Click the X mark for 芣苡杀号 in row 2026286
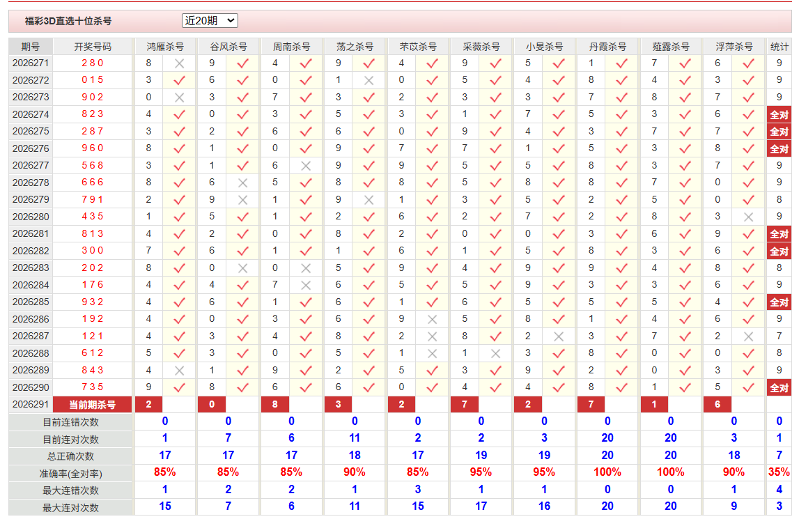 (432, 320)
